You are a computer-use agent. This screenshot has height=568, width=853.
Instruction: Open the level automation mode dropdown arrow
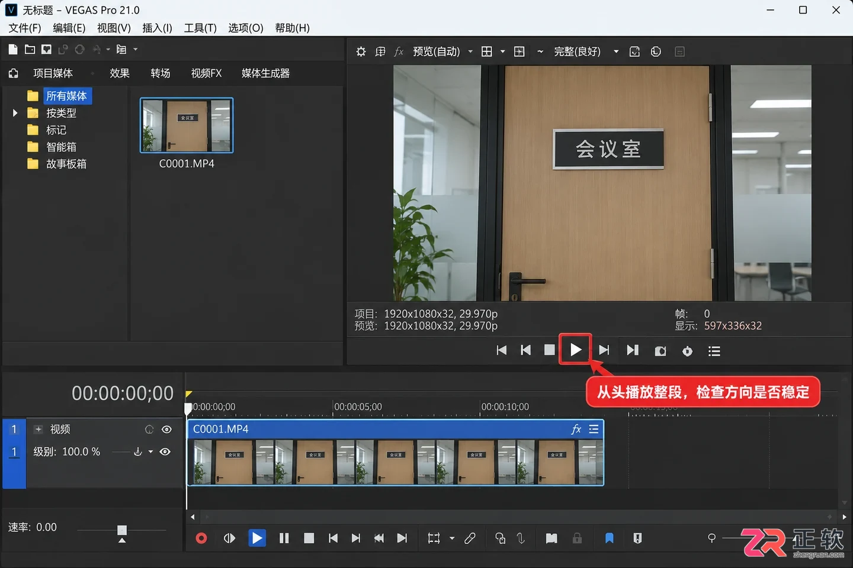(x=150, y=452)
